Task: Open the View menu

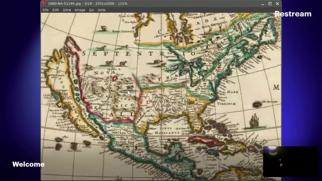Action: tap(67, 10)
